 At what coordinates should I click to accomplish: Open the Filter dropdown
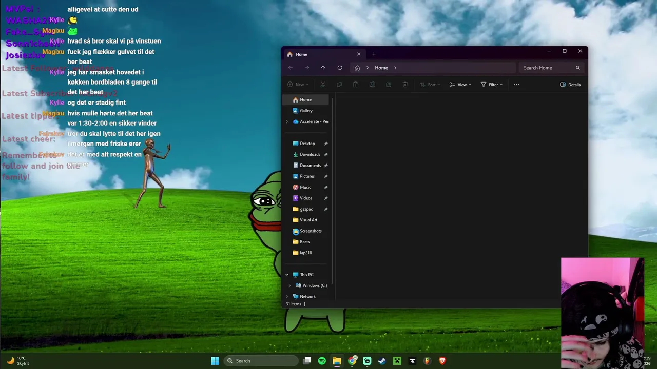491,85
